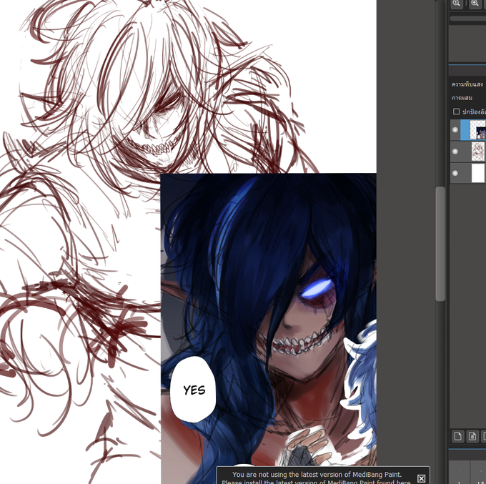Click the navigator panel horizontal scrollbar
The width and height of the screenshot is (486, 484).
[468, 19]
